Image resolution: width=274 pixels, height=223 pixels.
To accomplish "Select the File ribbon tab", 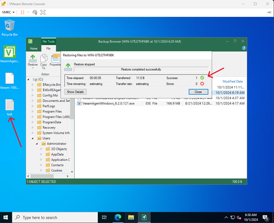I will pos(48,48).
